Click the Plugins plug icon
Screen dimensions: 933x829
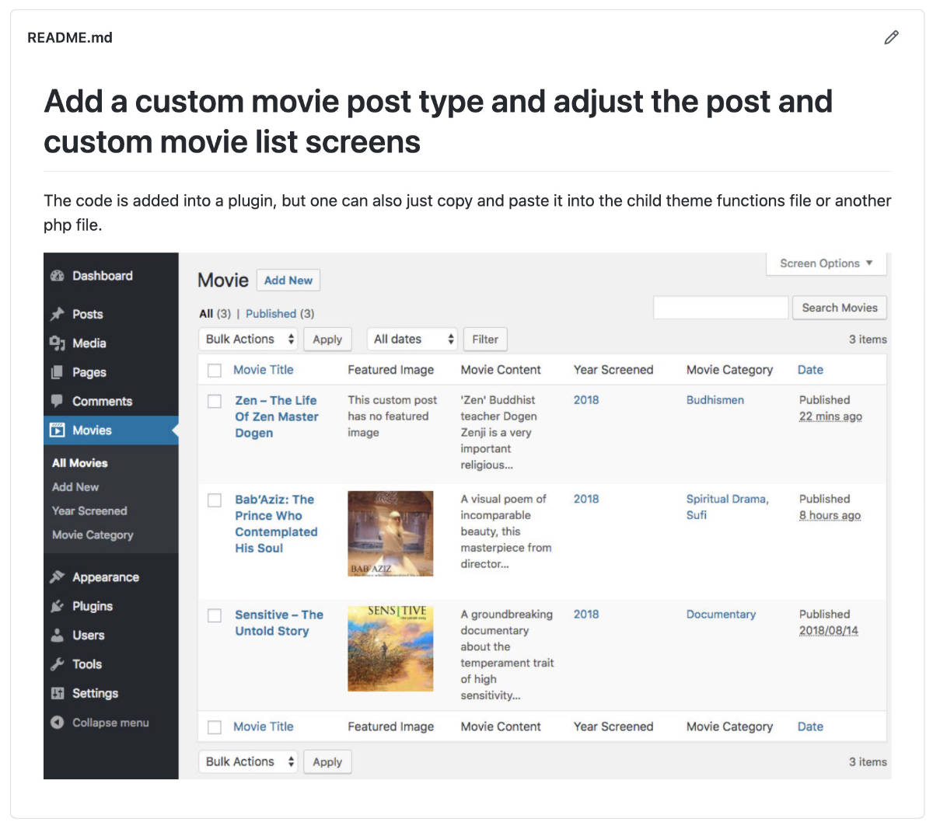[58, 606]
